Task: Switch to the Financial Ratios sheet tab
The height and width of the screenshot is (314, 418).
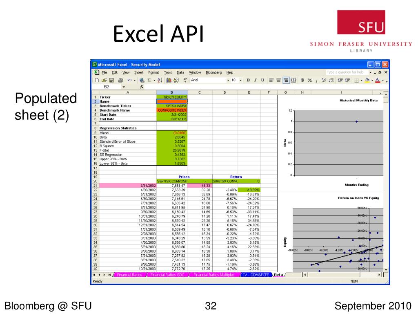Action: (129, 275)
